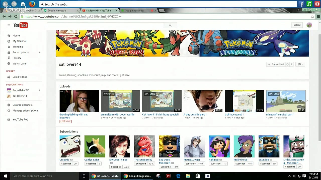Click the white home icon in the top bar

tap(23, 4)
